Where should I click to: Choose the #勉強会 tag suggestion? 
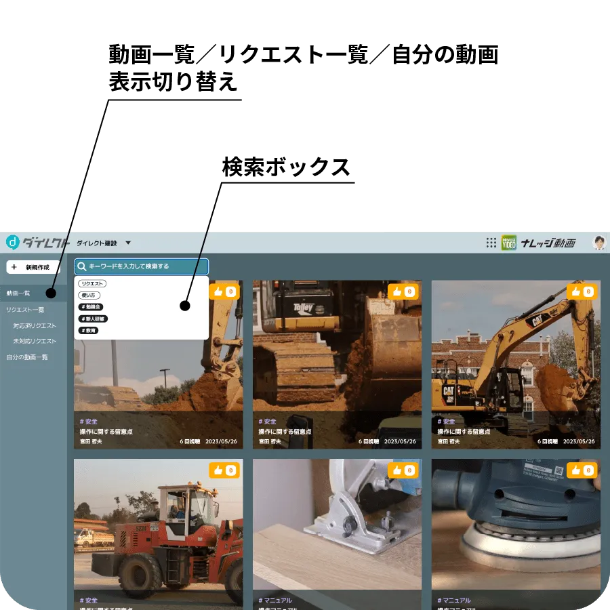(x=91, y=307)
